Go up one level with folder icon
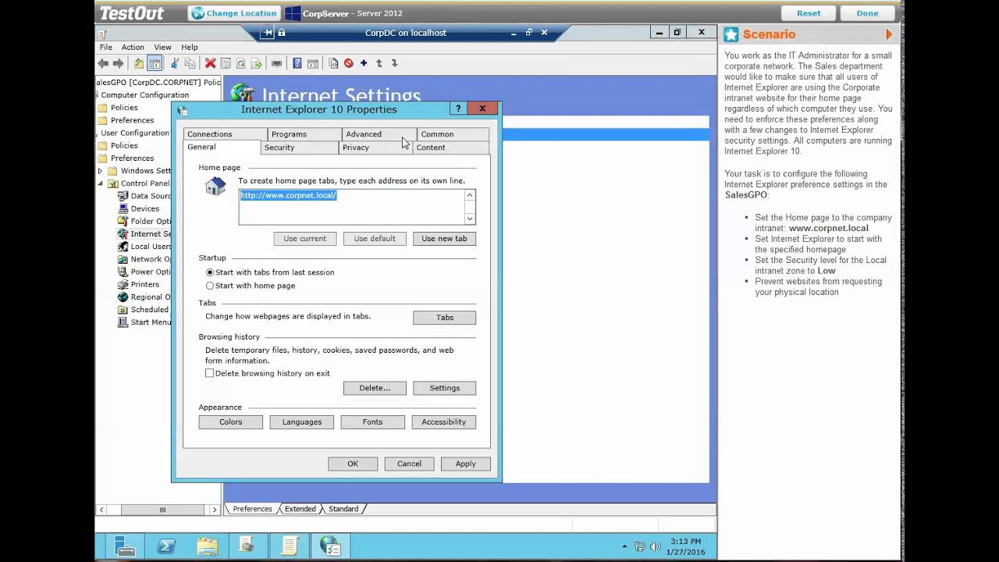Viewport: 999px width, 562px height. pyautogui.click(x=138, y=63)
